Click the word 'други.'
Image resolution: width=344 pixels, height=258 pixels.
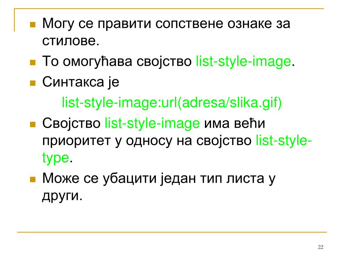(62, 196)
